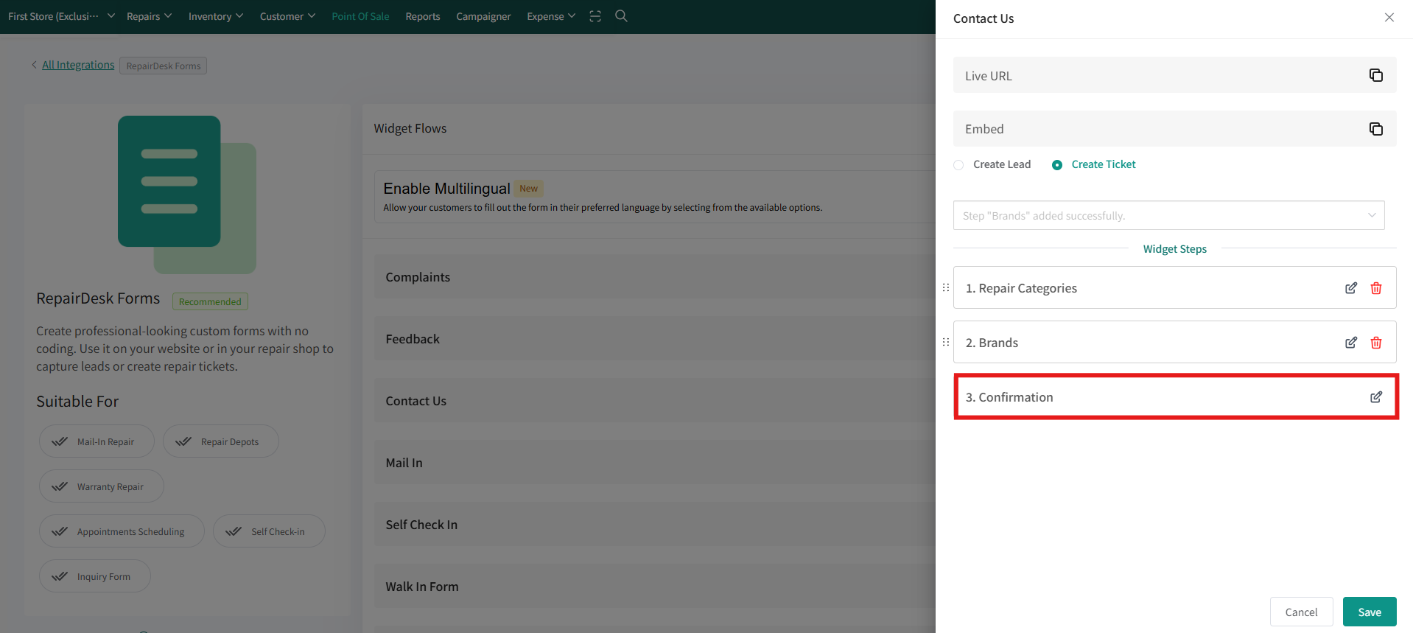Click the Mail-In Repair tag
The width and height of the screenshot is (1413, 633).
click(97, 441)
